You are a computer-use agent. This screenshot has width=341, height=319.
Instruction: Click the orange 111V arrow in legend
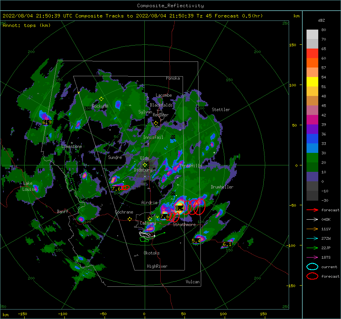pos(312,229)
